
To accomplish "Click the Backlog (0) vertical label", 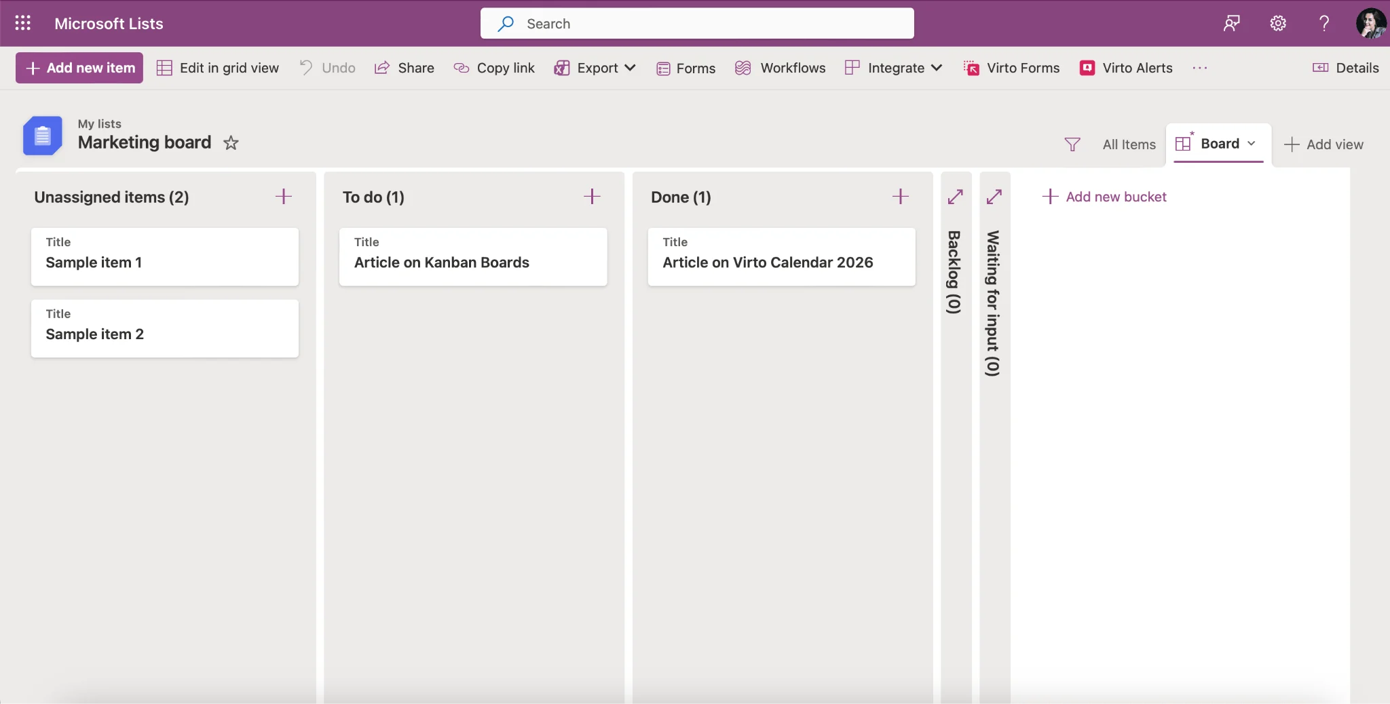I will (x=954, y=272).
